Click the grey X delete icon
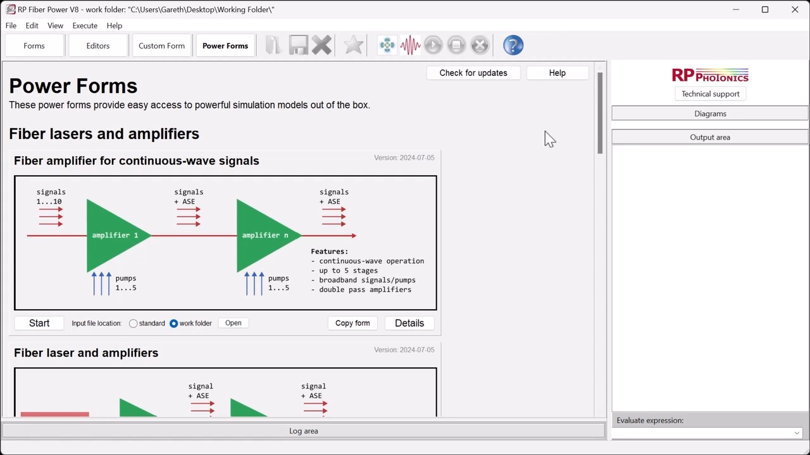Image resolution: width=810 pixels, height=455 pixels. (321, 45)
